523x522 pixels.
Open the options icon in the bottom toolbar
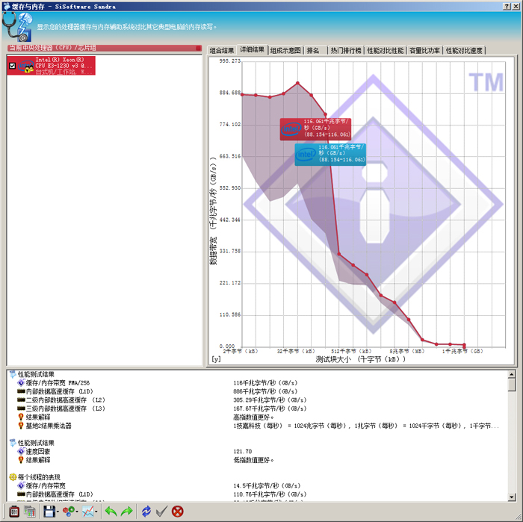coord(13,511)
